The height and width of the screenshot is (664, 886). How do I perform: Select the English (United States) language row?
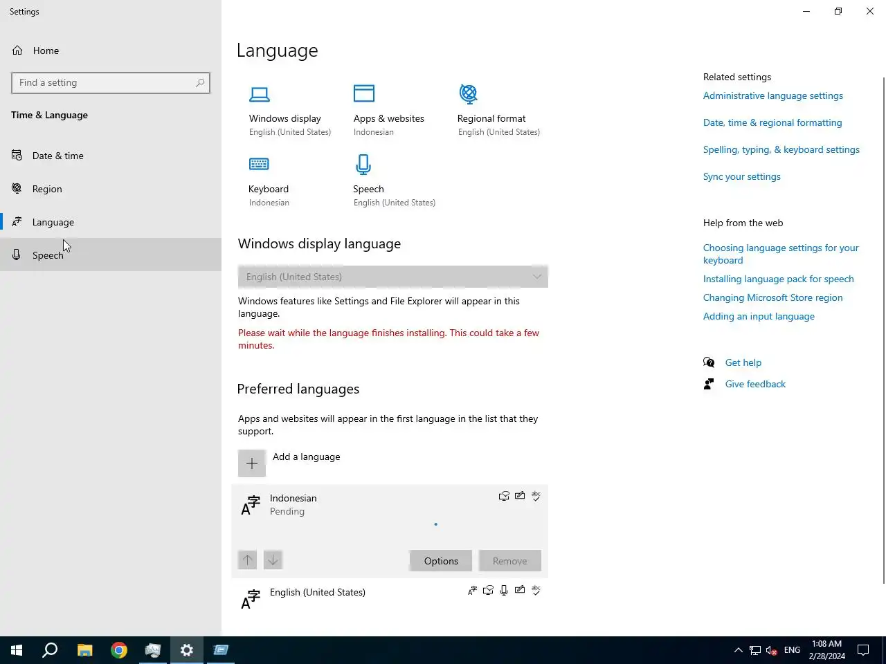390,599
